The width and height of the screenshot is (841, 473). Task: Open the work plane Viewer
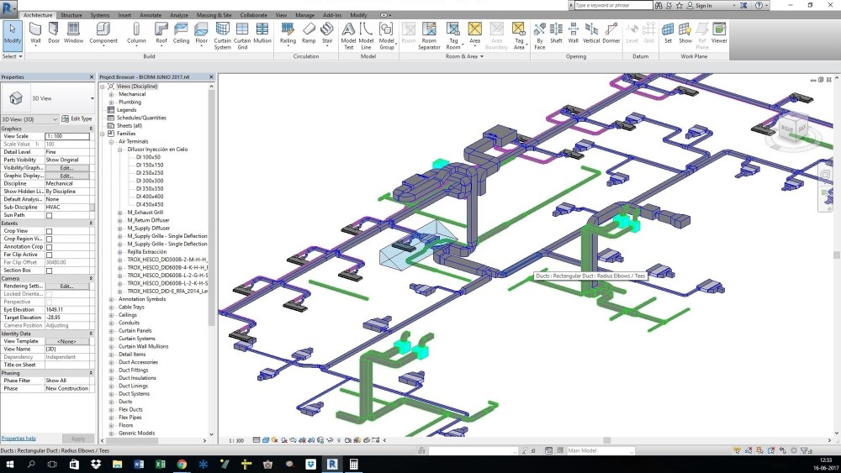pos(719,34)
